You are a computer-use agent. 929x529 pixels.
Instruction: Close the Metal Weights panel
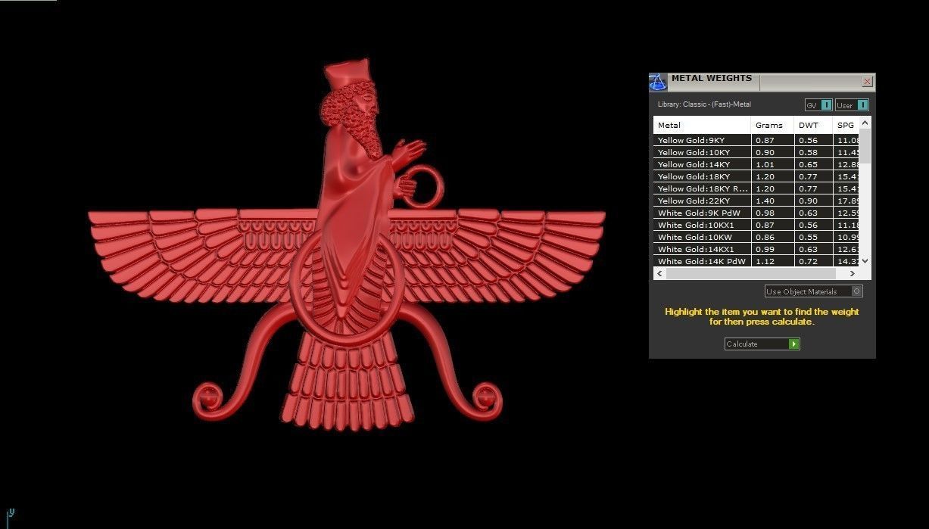click(x=868, y=82)
